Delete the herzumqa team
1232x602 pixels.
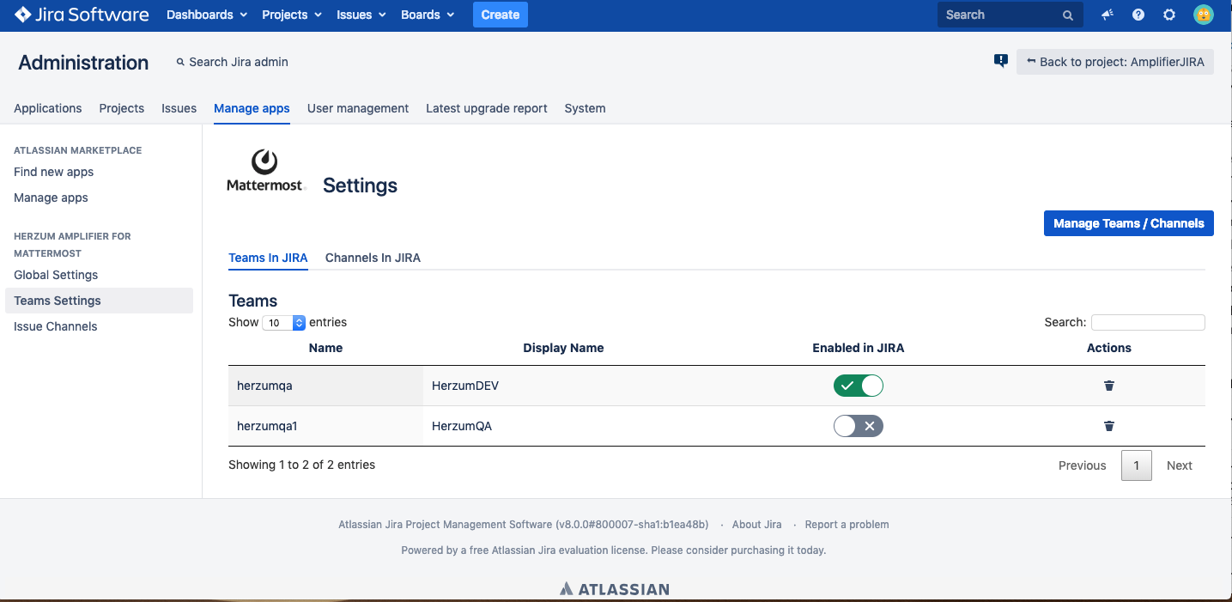coord(1108,386)
